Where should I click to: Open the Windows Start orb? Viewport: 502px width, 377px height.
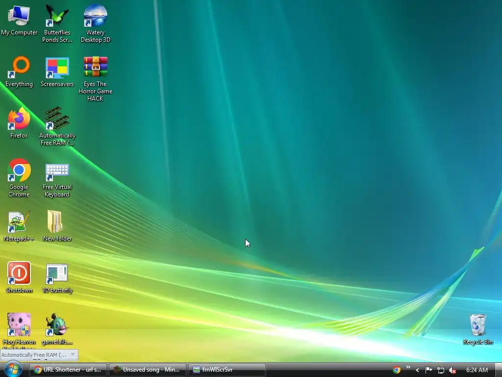(13, 369)
